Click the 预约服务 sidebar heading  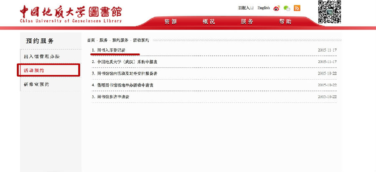[40, 41]
